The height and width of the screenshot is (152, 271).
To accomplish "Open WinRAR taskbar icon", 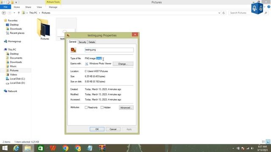I will [102, 148].
